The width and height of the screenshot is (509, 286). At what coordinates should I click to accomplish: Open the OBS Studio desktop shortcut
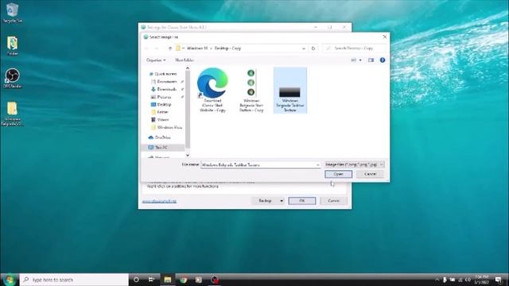(x=13, y=78)
